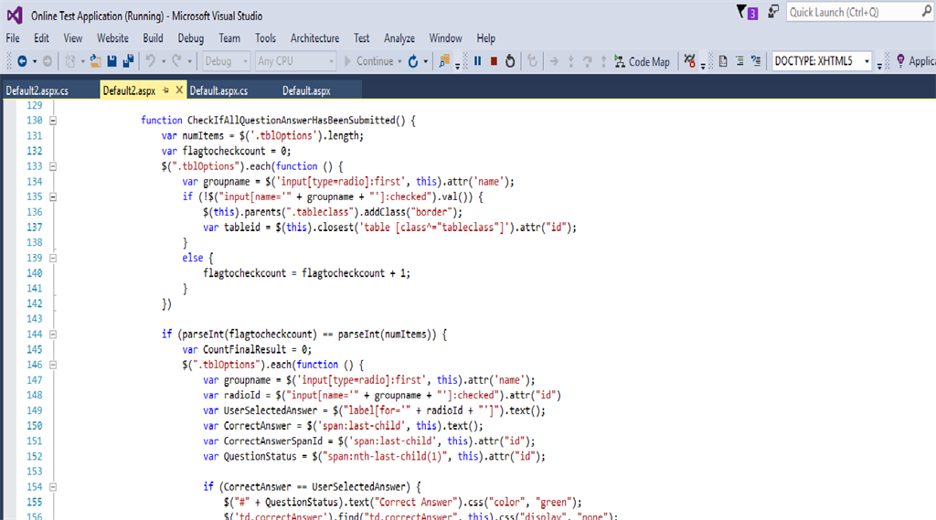This screenshot has width=936, height=520.
Task: Switch to the Default.aspx.cs tab
Action: (x=218, y=90)
